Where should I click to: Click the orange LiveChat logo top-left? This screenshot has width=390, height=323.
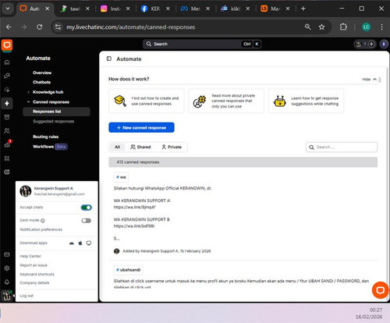click(7, 45)
